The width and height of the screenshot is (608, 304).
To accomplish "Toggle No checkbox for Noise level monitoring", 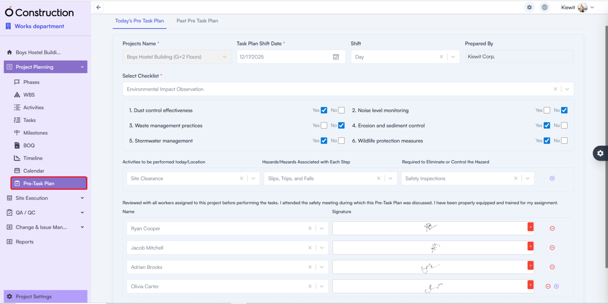I will pos(564,110).
